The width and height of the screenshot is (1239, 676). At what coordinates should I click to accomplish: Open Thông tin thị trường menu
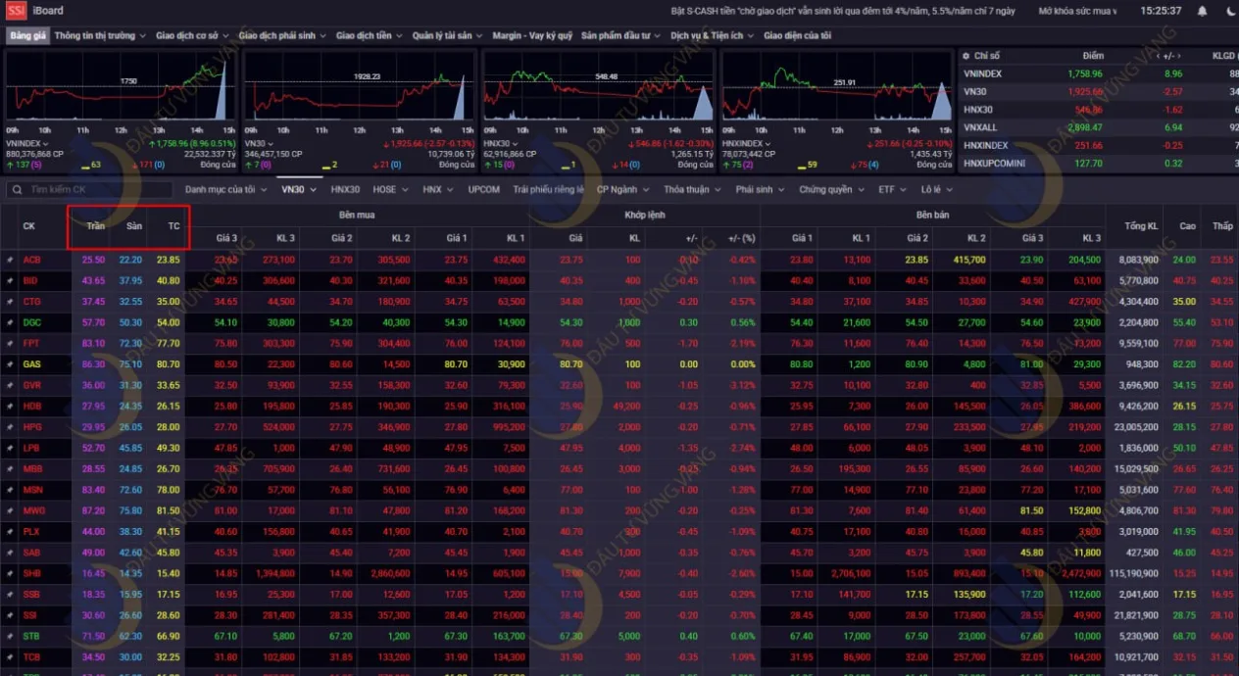coord(100,35)
